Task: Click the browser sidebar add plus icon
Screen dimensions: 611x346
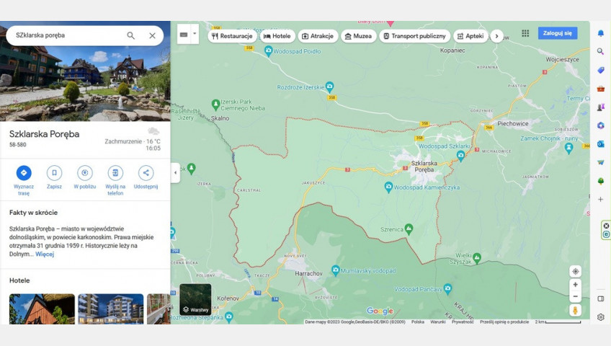Action: [600, 199]
